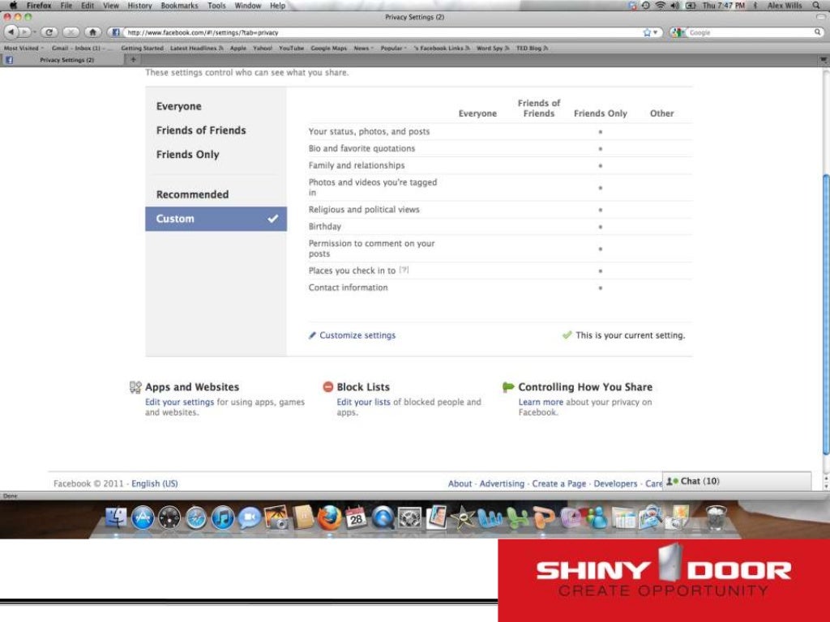Screen dimensions: 830x622
Task: Open the File menu
Action: tap(66, 6)
